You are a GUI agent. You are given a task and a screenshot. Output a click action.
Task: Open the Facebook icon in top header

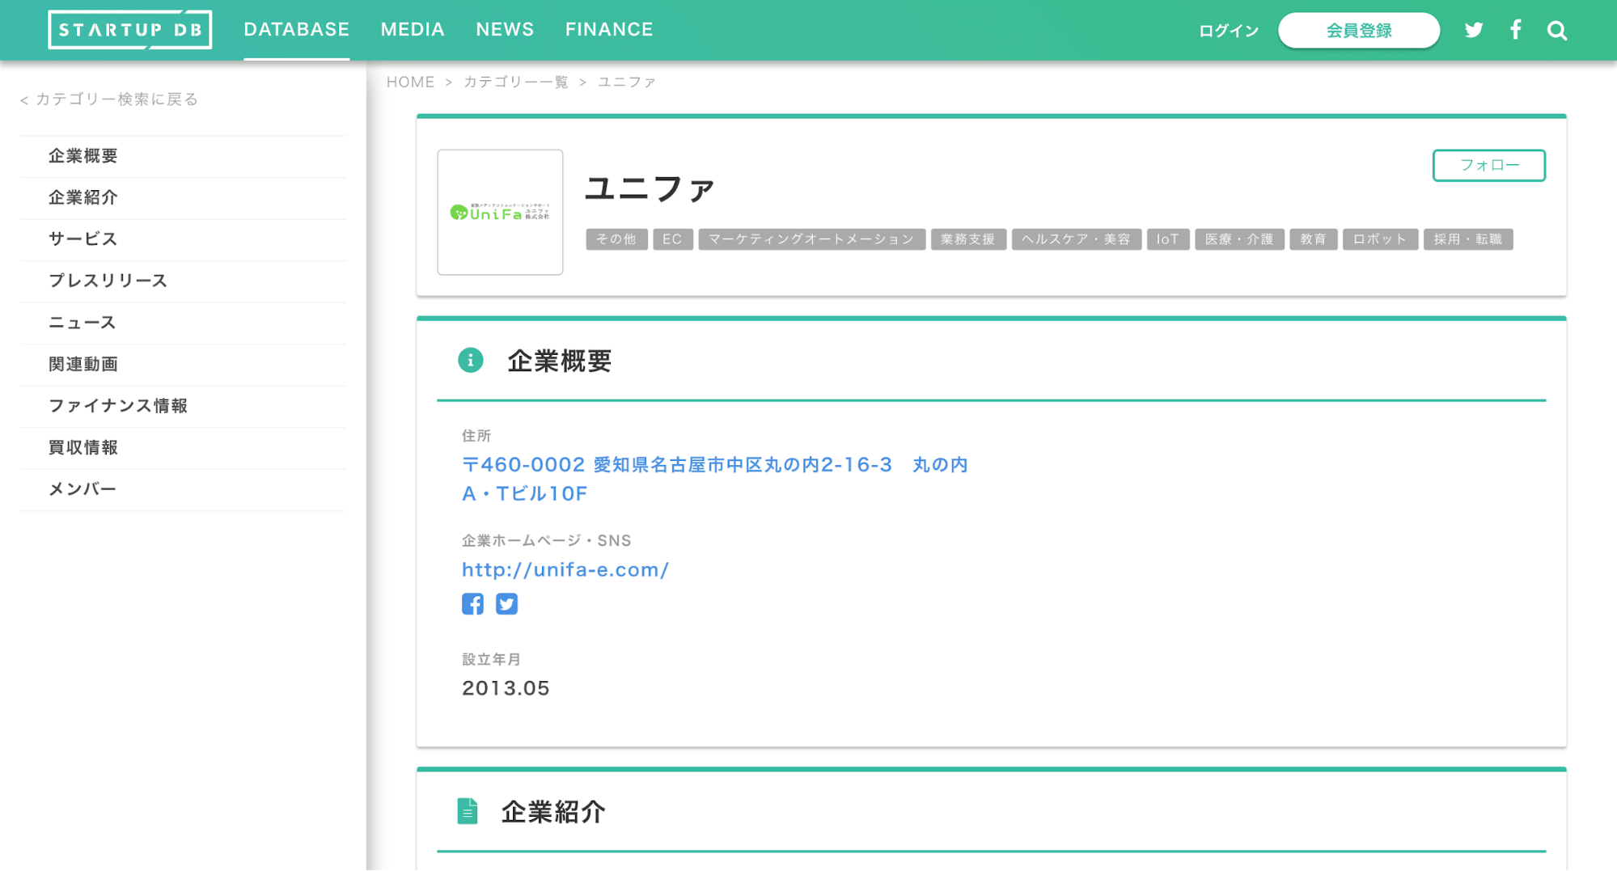1515,30
